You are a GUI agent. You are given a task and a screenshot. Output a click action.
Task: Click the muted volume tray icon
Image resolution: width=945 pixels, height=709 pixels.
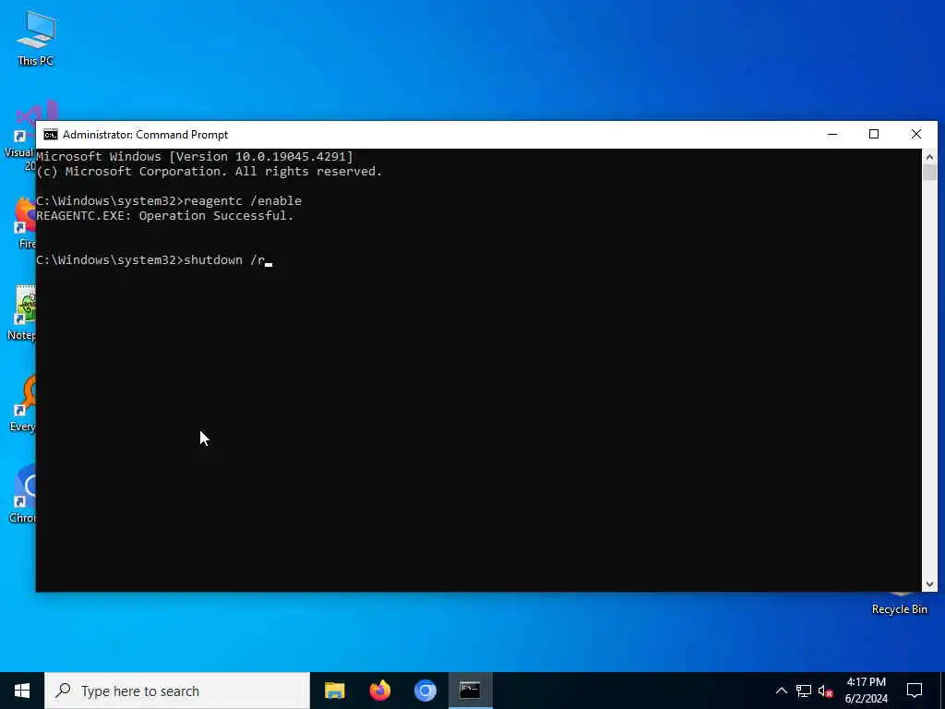pyautogui.click(x=825, y=691)
